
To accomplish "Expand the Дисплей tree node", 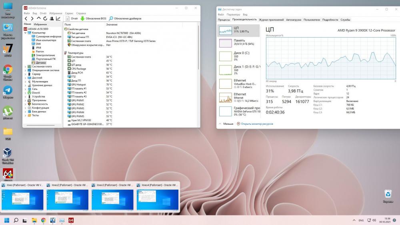I will pos(25,78).
